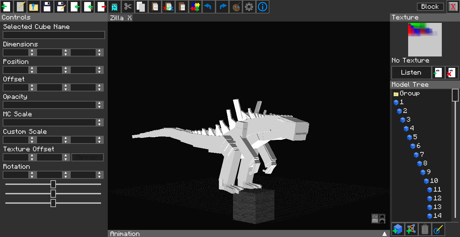The width and height of the screenshot is (460, 237).
Task: Toggle the Mirror option for texture
Action: [88, 157]
